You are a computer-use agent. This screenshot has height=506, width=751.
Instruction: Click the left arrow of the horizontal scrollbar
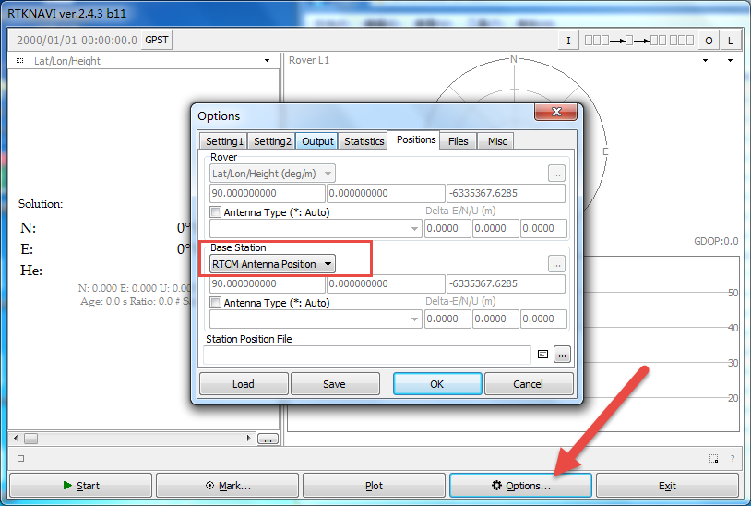click(x=16, y=438)
